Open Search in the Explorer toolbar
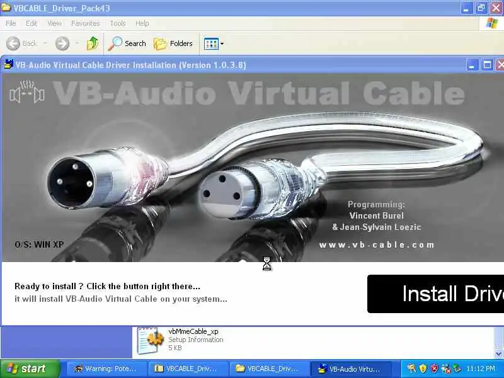The image size is (504, 378). click(x=127, y=43)
